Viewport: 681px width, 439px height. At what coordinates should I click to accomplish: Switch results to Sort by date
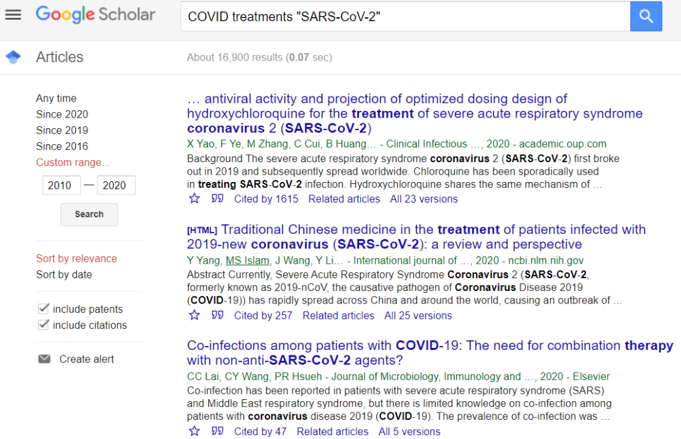(63, 274)
